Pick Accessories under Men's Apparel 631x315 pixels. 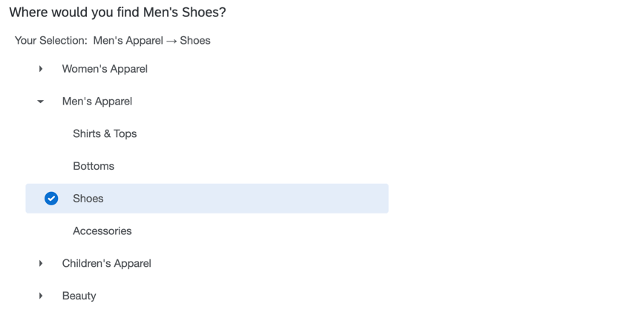pyautogui.click(x=102, y=231)
